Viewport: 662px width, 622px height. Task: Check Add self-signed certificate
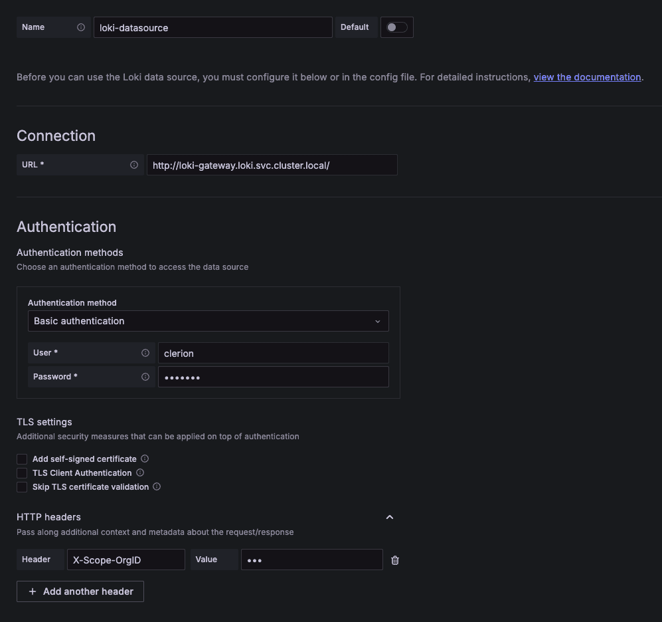[x=22, y=459]
